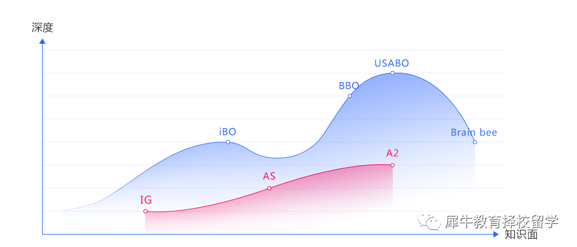Click the 犀牛教育择校留学 watermark text
This screenshot has width=577, height=247.
pyautogui.click(x=502, y=222)
